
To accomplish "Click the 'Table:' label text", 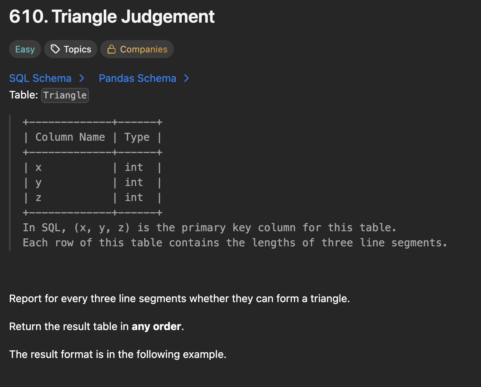I will click(23, 95).
